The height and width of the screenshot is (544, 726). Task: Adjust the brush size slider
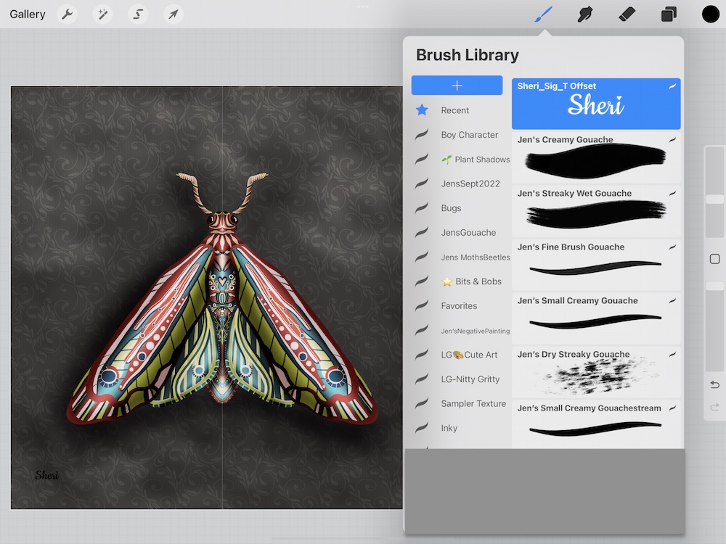(714, 198)
